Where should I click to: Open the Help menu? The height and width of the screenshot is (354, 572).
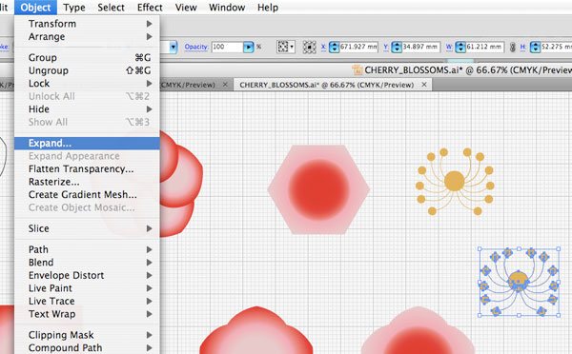(268, 8)
